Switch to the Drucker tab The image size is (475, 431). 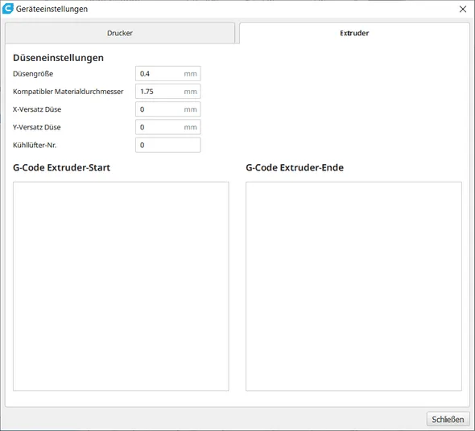click(120, 33)
